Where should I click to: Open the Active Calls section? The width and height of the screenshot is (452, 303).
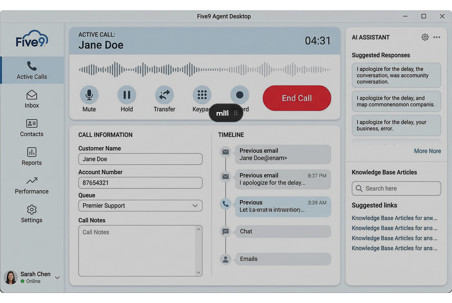32,70
